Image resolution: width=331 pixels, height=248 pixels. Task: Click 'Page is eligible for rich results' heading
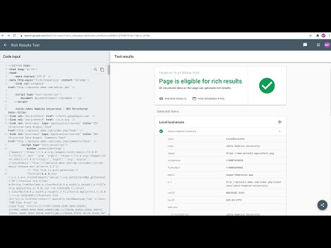201,81
